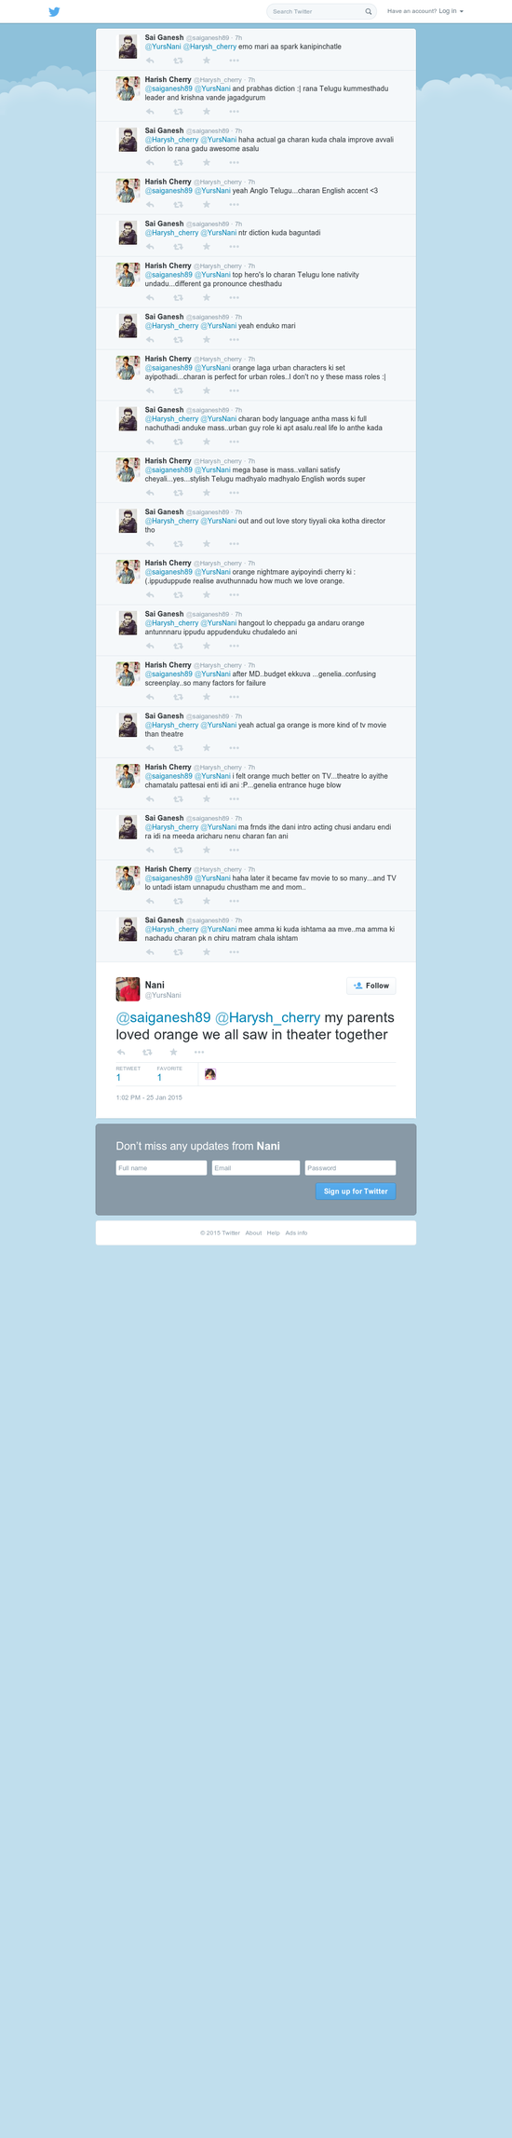512x2138 pixels.
Task: Favorite Nani's 'my parents loved orange' tweet
Action: tap(173, 1052)
